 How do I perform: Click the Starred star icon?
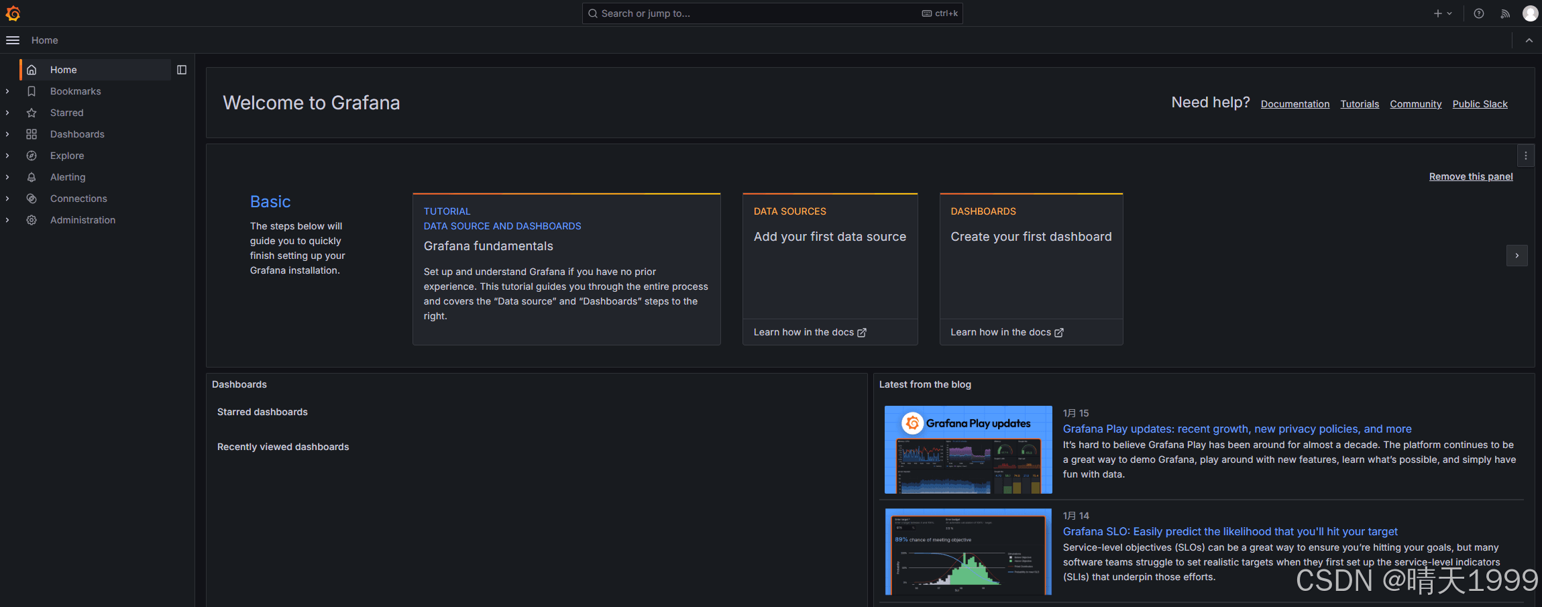pos(32,113)
